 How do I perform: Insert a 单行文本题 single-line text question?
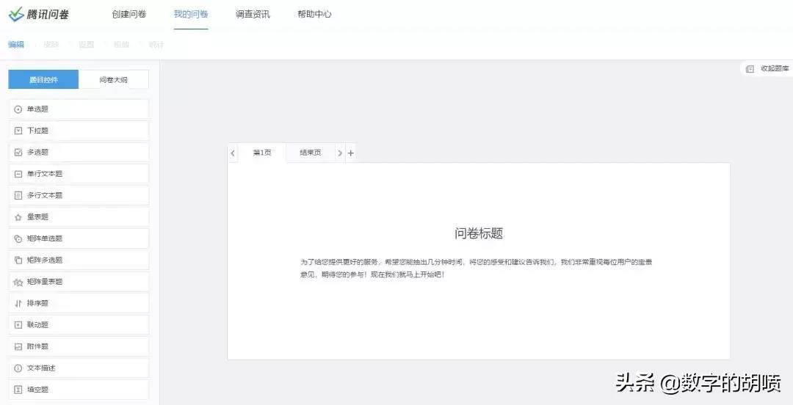coord(79,174)
